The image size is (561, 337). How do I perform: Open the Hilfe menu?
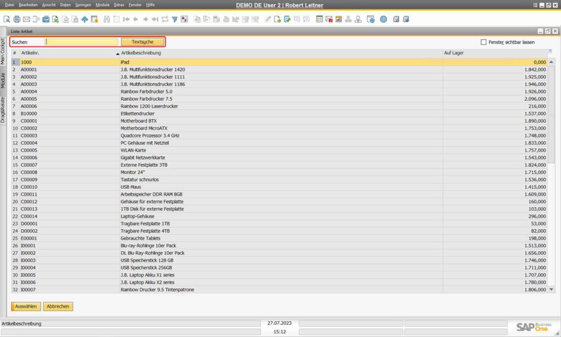click(150, 5)
